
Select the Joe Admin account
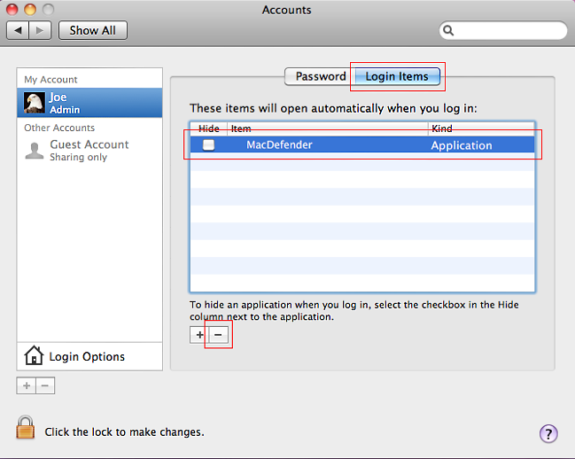pos(89,103)
